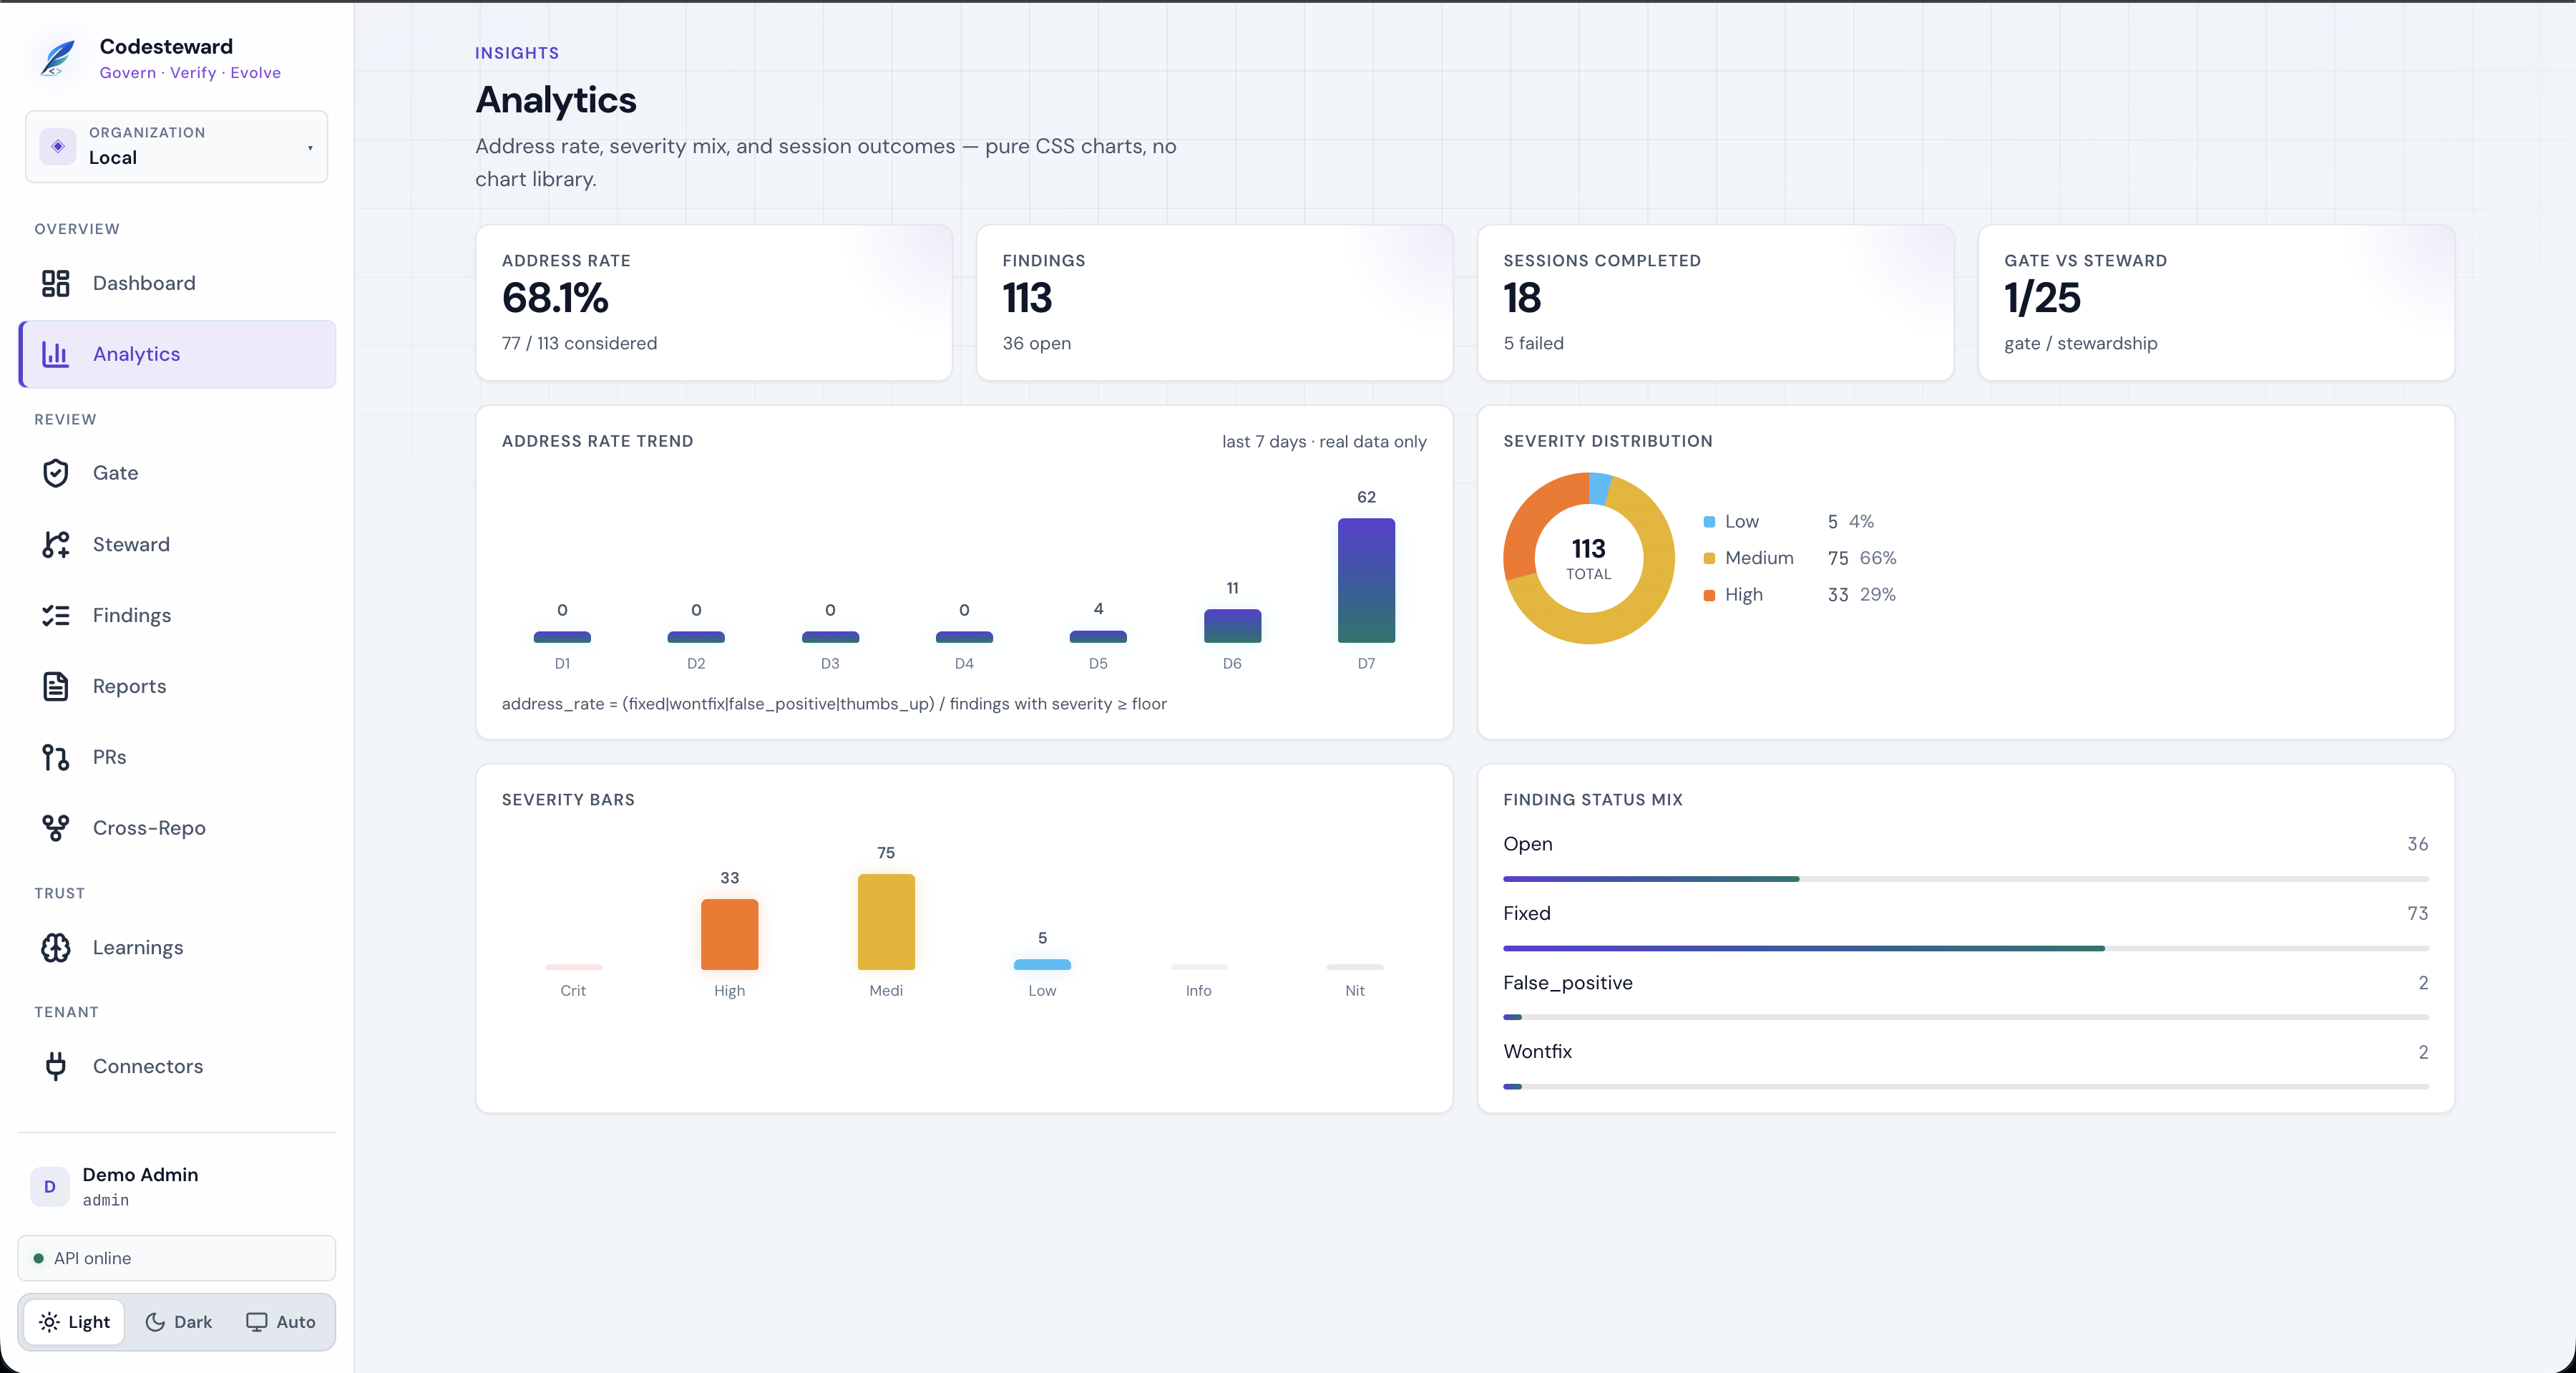Click the Wontfix status row label
2576x1373 pixels.
tap(1537, 1052)
